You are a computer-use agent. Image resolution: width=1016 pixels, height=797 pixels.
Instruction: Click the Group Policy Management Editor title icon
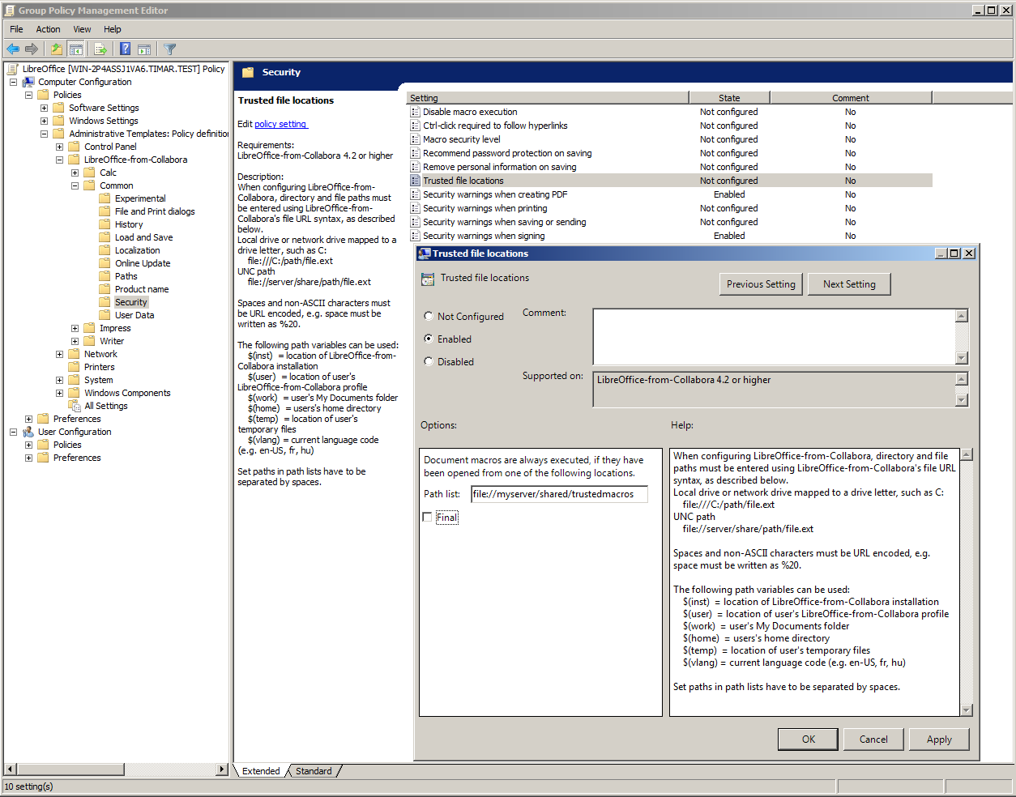(10, 11)
